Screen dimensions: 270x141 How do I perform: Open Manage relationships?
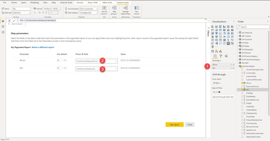pyautogui.click(x=125, y=10)
